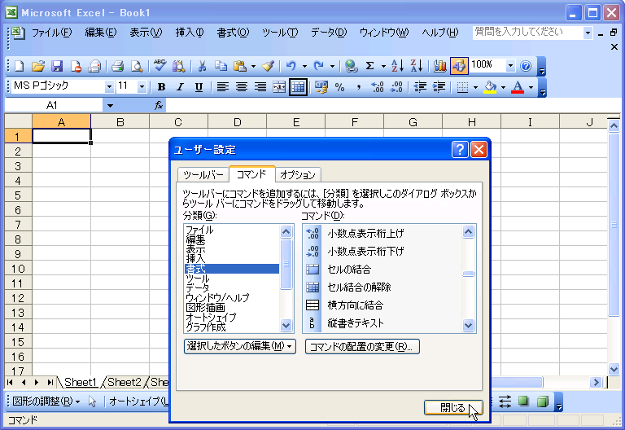
Task: Click the Fill Color bucket swatch
Action: 491,87
